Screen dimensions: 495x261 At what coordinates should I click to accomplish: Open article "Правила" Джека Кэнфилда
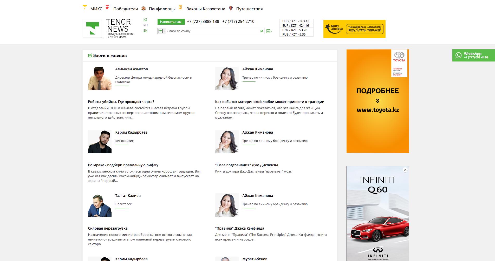tap(240, 228)
